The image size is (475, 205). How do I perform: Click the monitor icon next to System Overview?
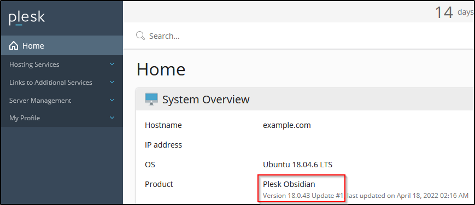pos(151,99)
